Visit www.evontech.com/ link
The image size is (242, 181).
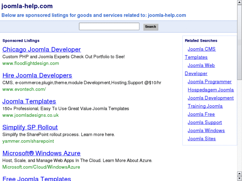pyautogui.click(x=24, y=89)
